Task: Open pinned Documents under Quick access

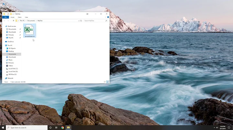Action: 12,29
